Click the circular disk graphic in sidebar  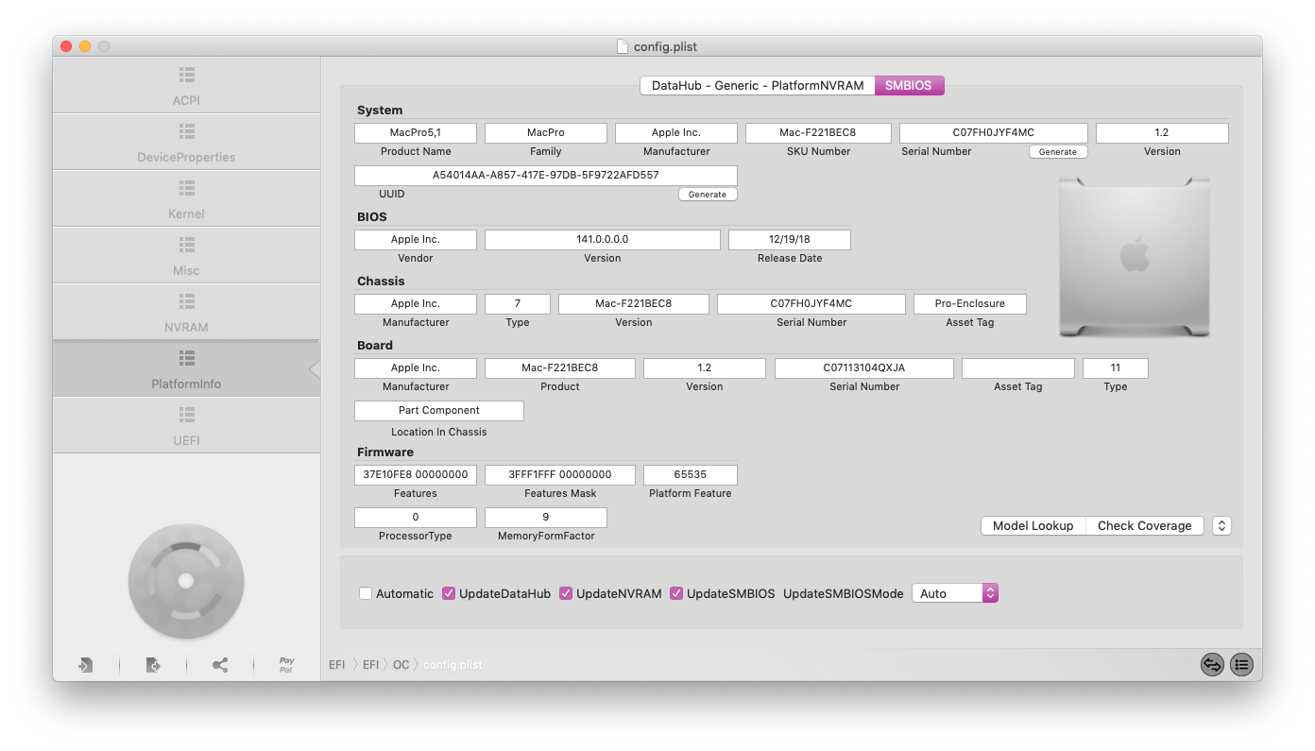(186, 580)
